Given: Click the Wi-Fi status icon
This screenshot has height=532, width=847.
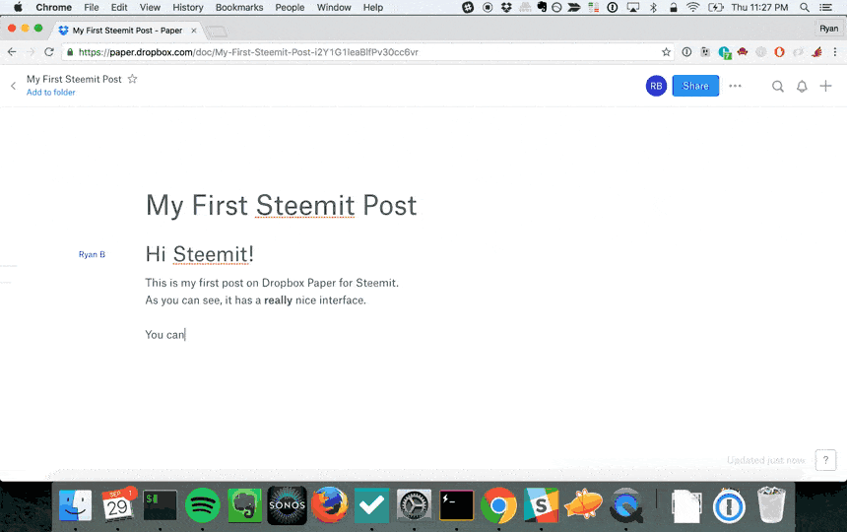Looking at the screenshot, I should point(692,8).
